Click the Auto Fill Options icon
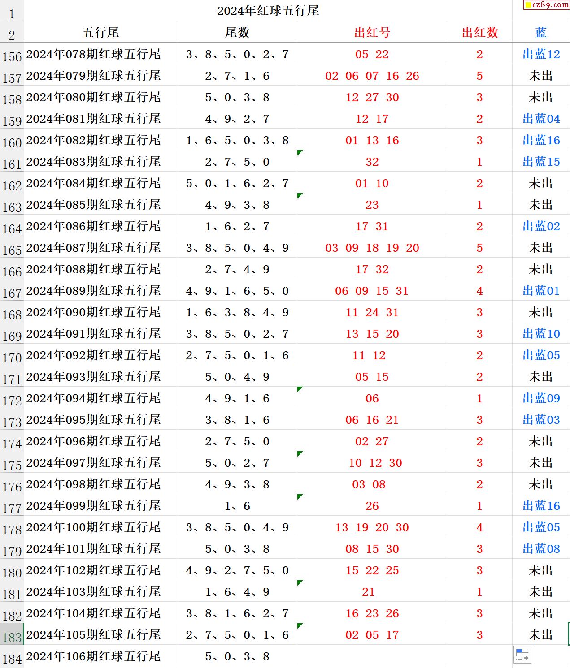 [x=522, y=655]
